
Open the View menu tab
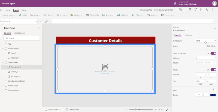[24, 10]
